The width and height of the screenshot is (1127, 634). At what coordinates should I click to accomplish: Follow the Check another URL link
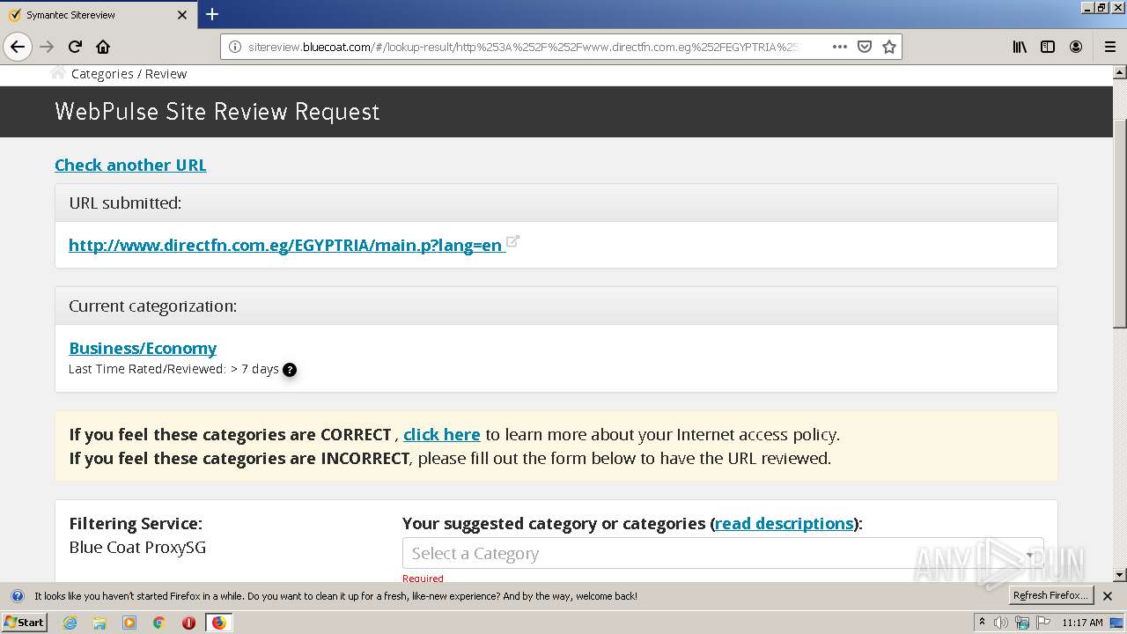pos(130,165)
